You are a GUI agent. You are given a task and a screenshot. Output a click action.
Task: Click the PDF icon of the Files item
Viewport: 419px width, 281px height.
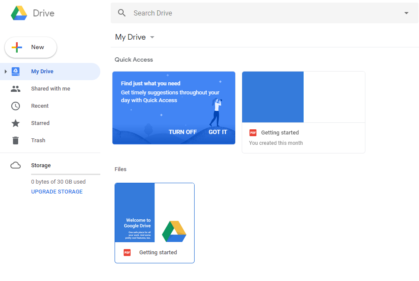(127, 253)
